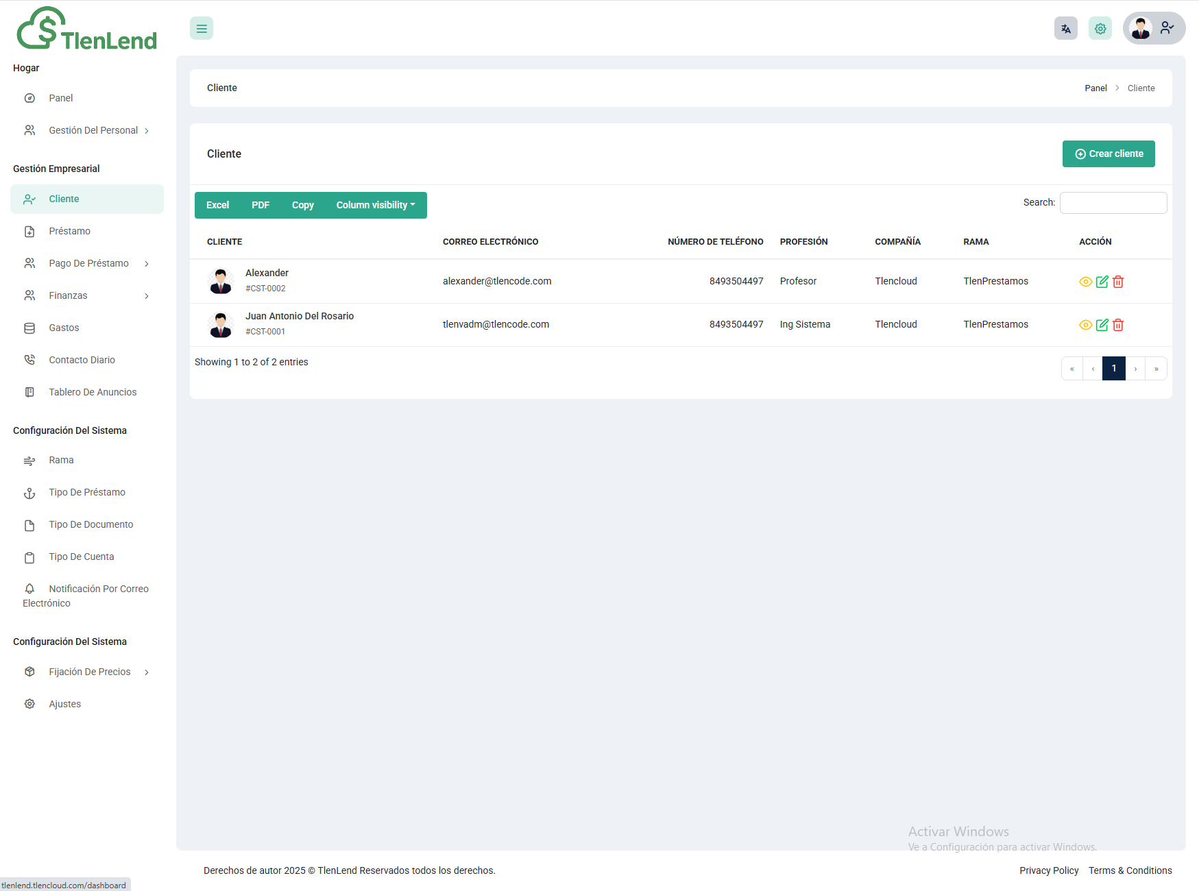Toggle the hamburger sidebar menu button

click(x=202, y=29)
